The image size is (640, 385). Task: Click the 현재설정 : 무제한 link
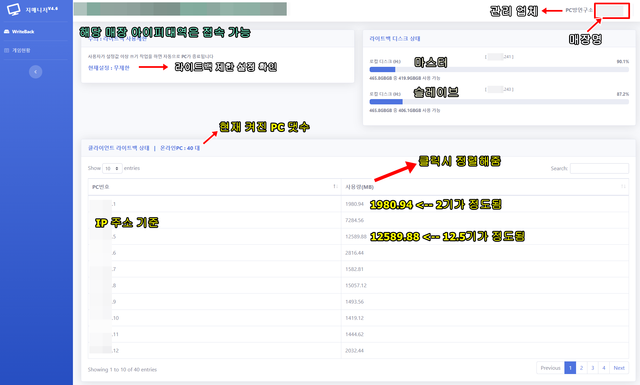coord(109,68)
